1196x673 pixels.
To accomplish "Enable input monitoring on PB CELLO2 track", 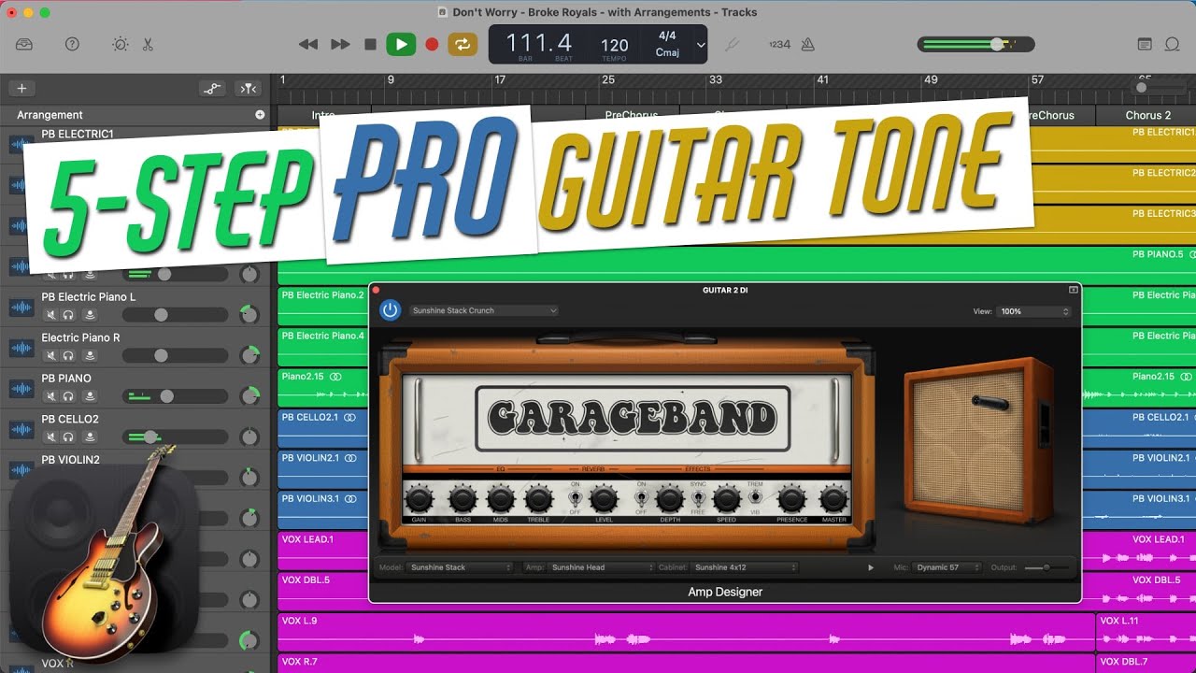I will point(90,437).
